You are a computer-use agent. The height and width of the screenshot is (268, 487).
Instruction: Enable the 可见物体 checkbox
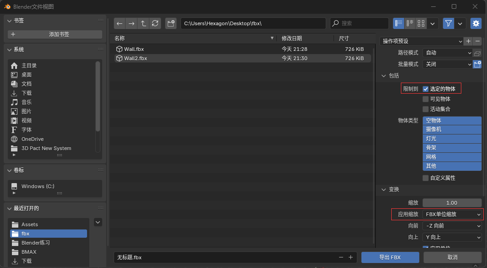pos(426,99)
